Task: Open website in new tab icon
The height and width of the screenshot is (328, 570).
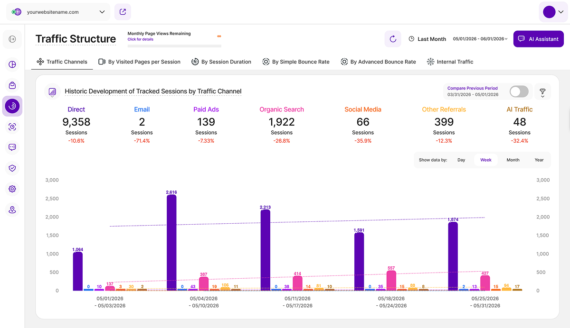Action: [x=123, y=12]
